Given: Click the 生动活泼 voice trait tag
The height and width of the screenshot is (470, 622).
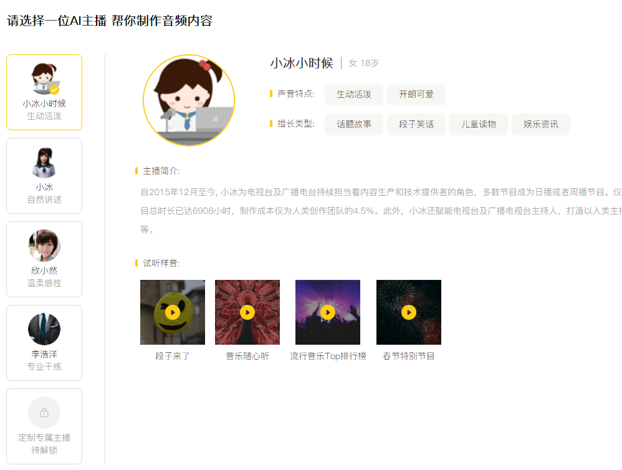Looking at the screenshot, I should pos(354,94).
